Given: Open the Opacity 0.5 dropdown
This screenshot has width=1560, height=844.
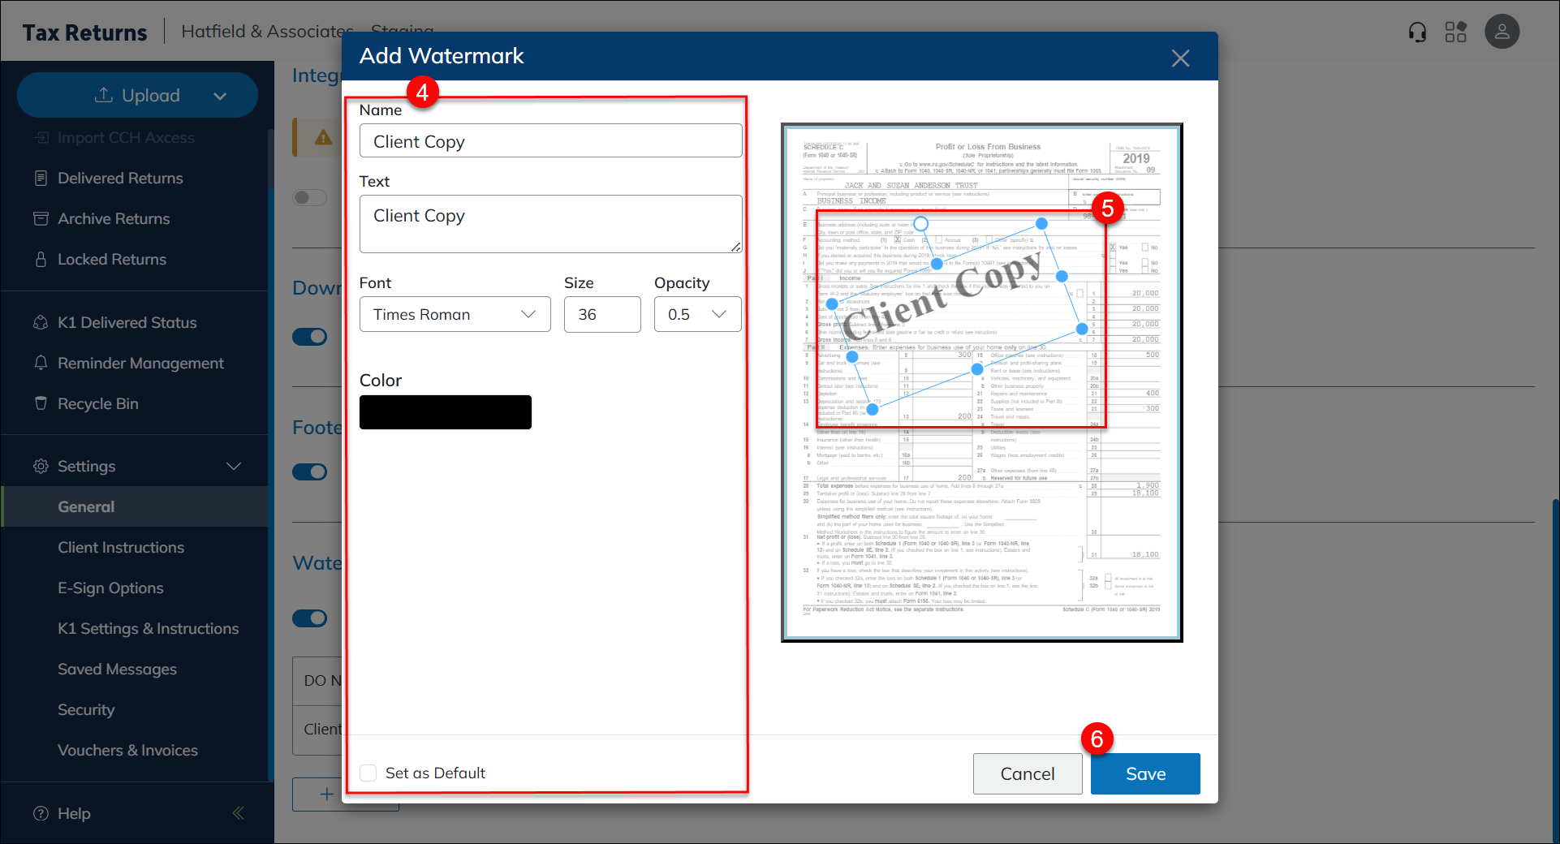Looking at the screenshot, I should tap(697, 314).
